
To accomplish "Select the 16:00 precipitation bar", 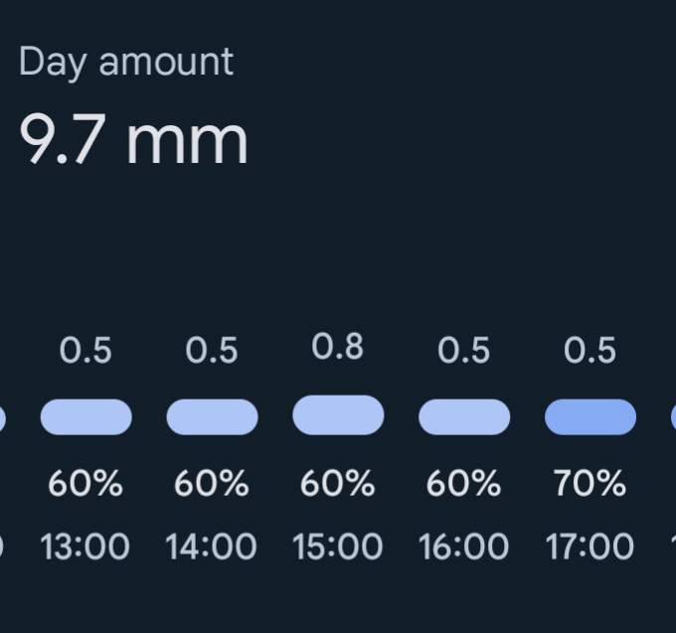I will tap(464, 416).
